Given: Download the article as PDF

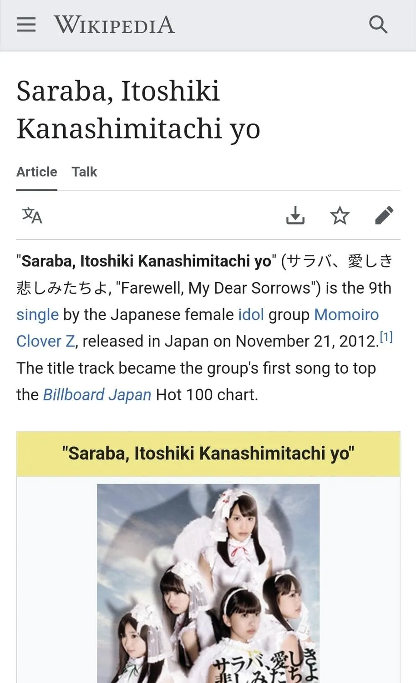Looking at the screenshot, I should pyautogui.click(x=295, y=215).
